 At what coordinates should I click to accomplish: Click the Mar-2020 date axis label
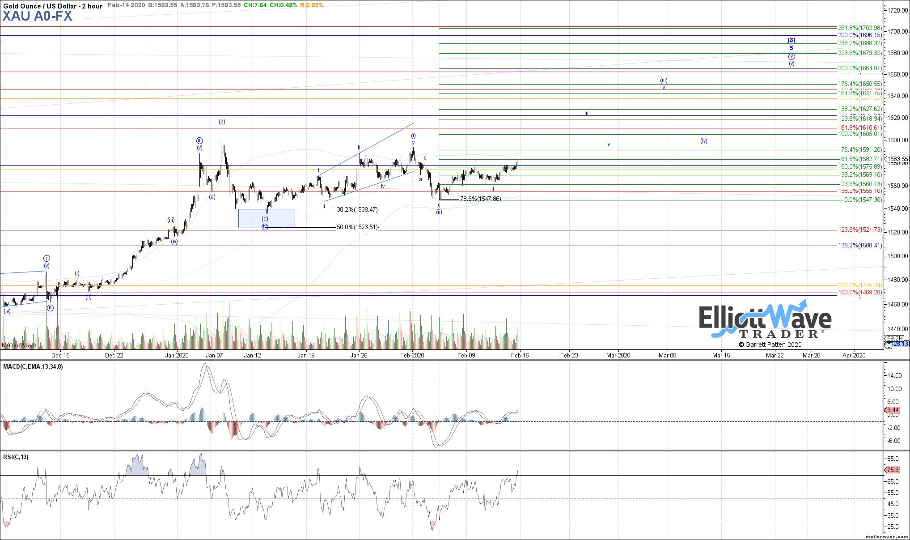618,355
